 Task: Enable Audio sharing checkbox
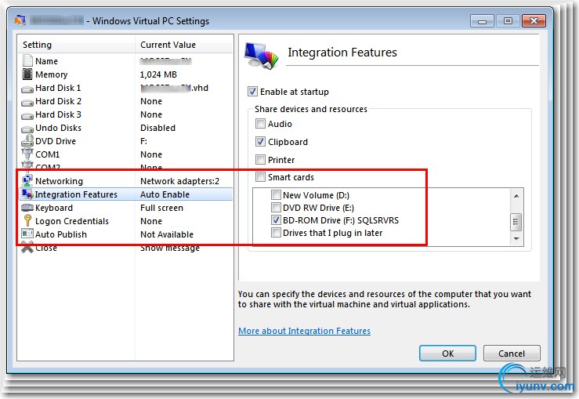pyautogui.click(x=260, y=123)
